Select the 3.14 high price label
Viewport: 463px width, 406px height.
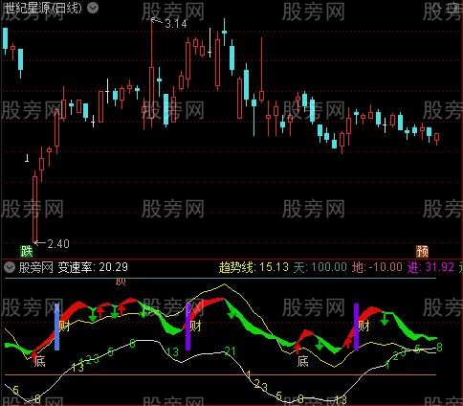[176, 24]
